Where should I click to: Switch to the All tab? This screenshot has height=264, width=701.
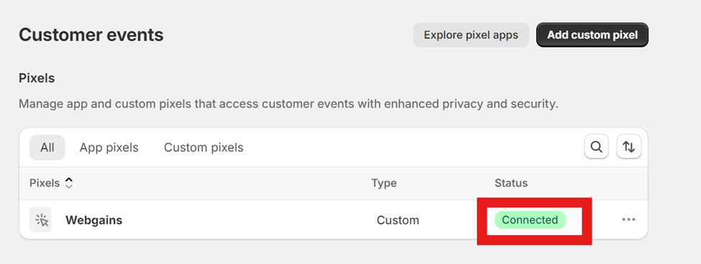(47, 147)
